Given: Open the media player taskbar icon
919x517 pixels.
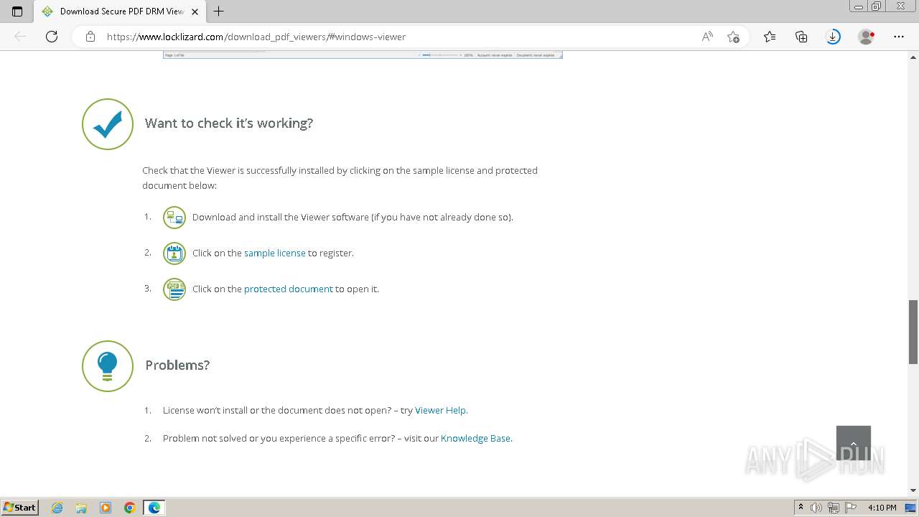Looking at the screenshot, I should tap(106, 508).
